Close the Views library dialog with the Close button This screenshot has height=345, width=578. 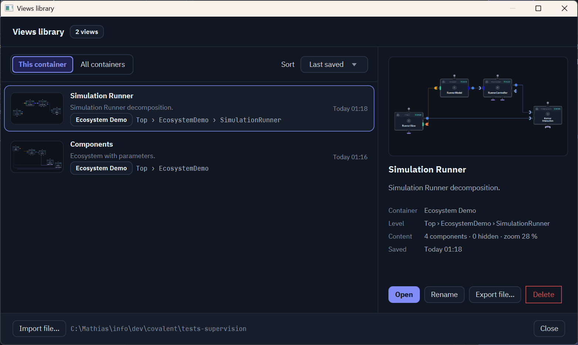tap(549, 328)
